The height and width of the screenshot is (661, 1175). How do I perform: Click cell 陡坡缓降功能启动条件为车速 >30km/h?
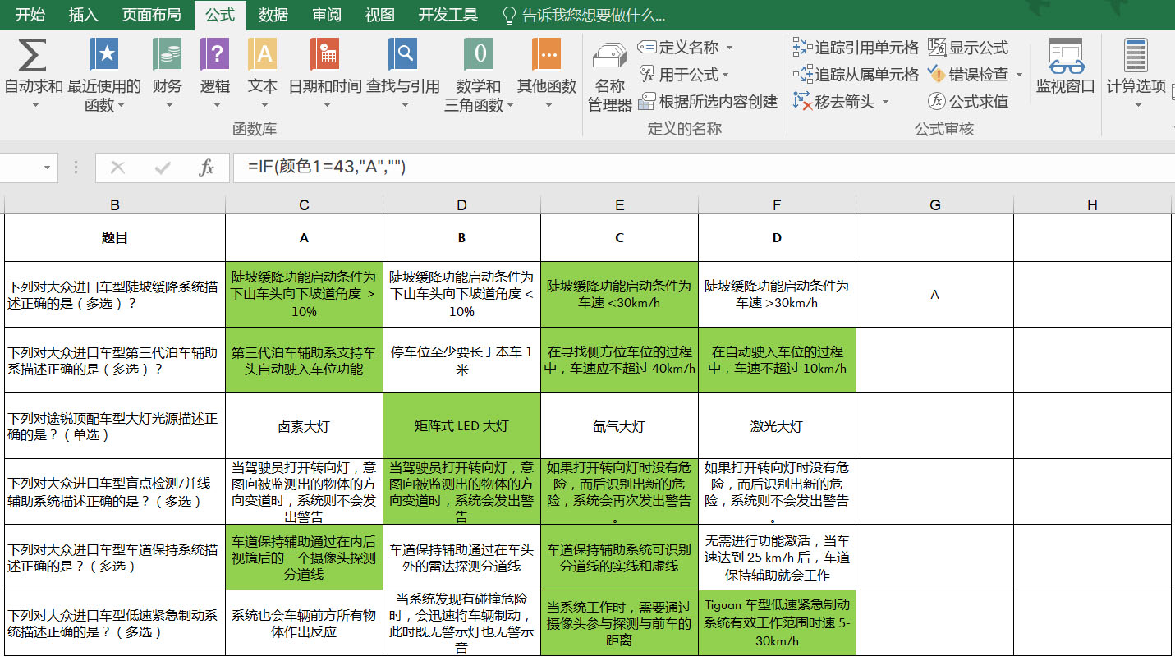(777, 294)
